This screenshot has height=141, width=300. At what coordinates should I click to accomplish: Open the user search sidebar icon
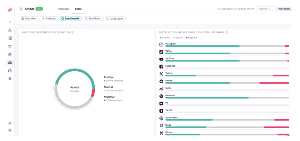pos(10,30)
